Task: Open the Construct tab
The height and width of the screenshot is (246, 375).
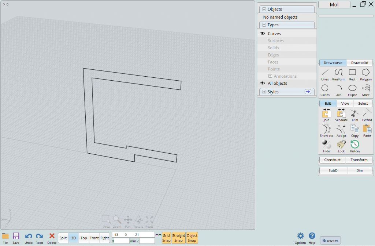Action: [x=332, y=160]
